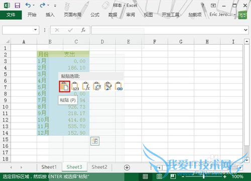Choose the Paste Transpose icon
The width and height of the screenshot is (251, 181).
point(97,86)
